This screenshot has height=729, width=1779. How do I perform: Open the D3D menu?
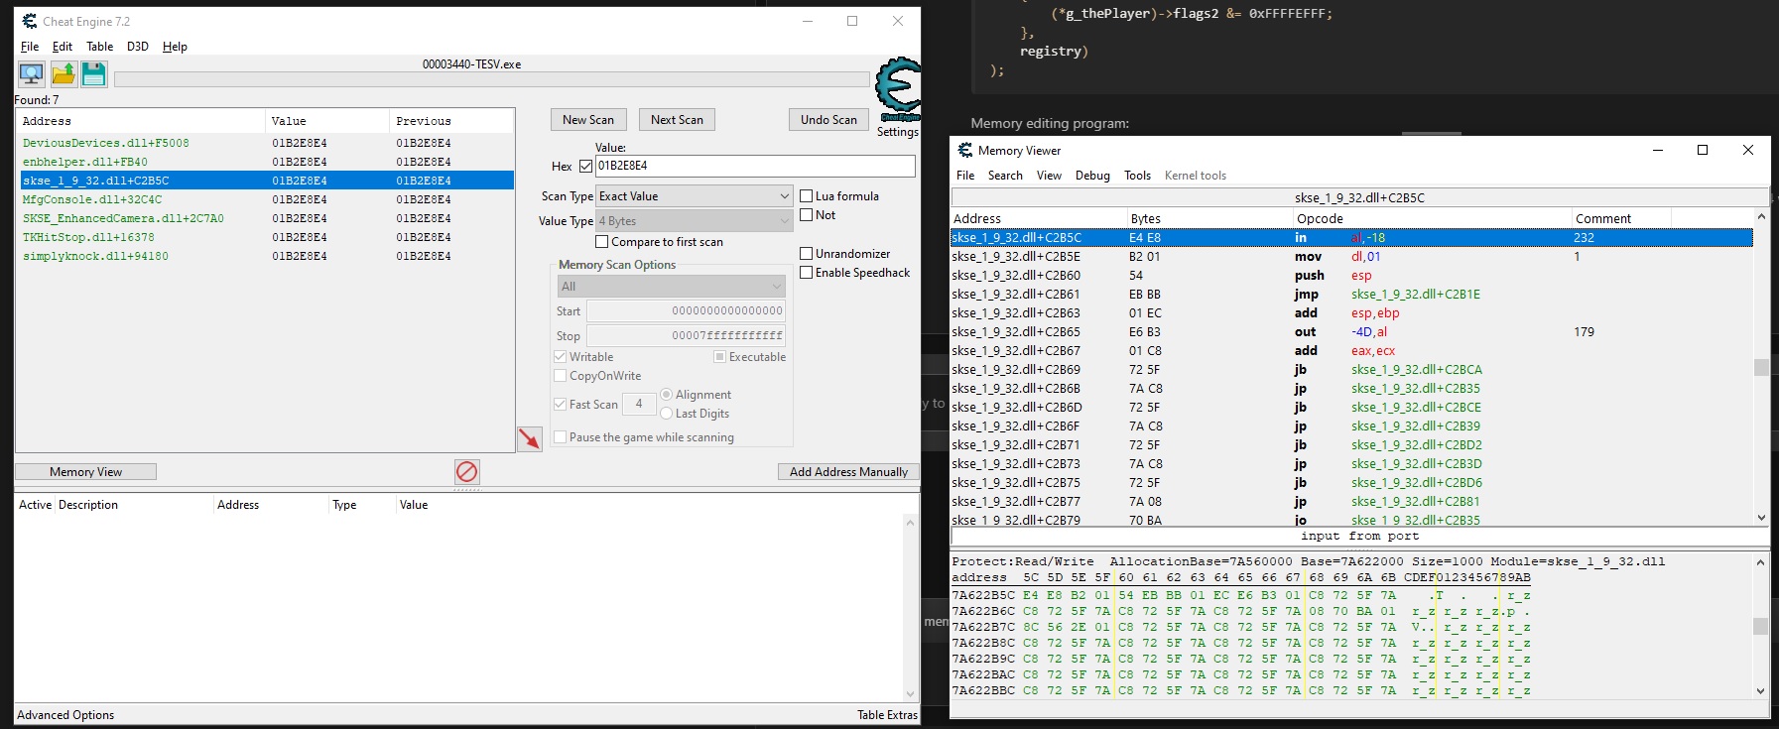(x=138, y=47)
